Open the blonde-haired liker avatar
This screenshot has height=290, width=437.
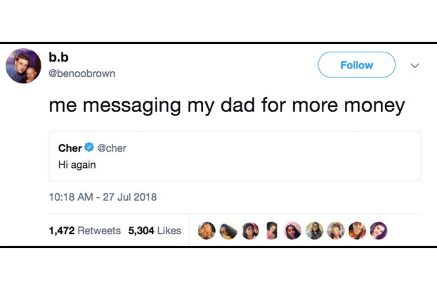tap(336, 231)
